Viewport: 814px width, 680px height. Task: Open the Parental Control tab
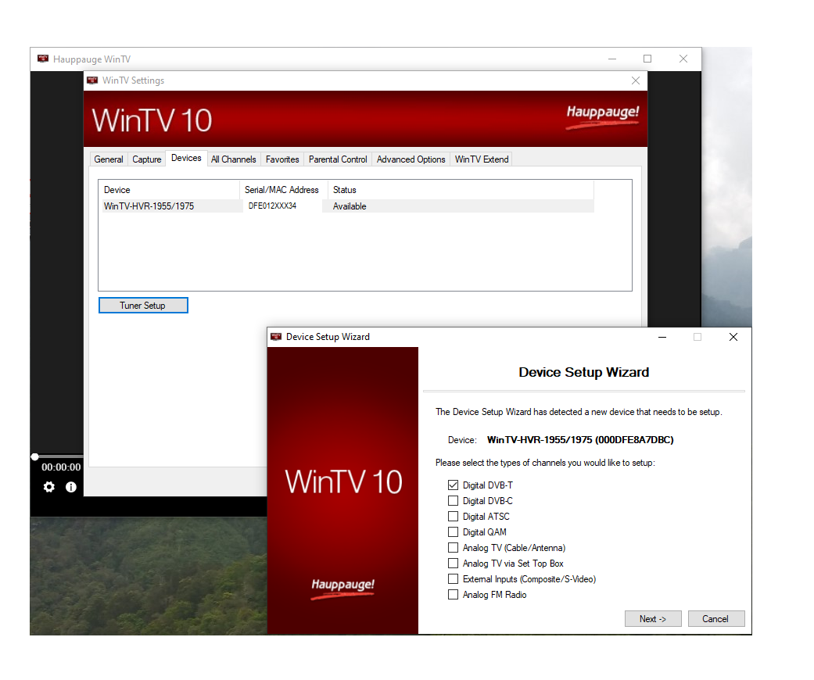[x=338, y=159]
